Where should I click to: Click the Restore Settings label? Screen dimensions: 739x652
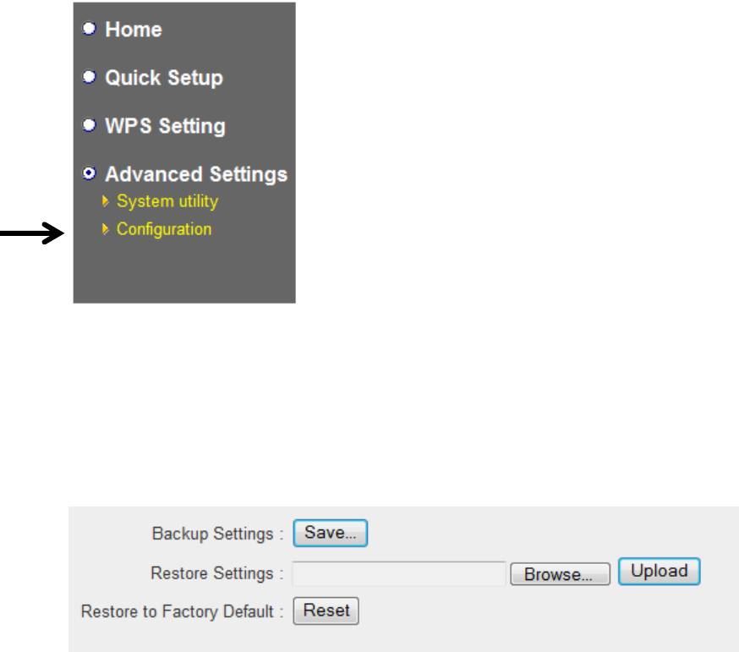point(216,573)
